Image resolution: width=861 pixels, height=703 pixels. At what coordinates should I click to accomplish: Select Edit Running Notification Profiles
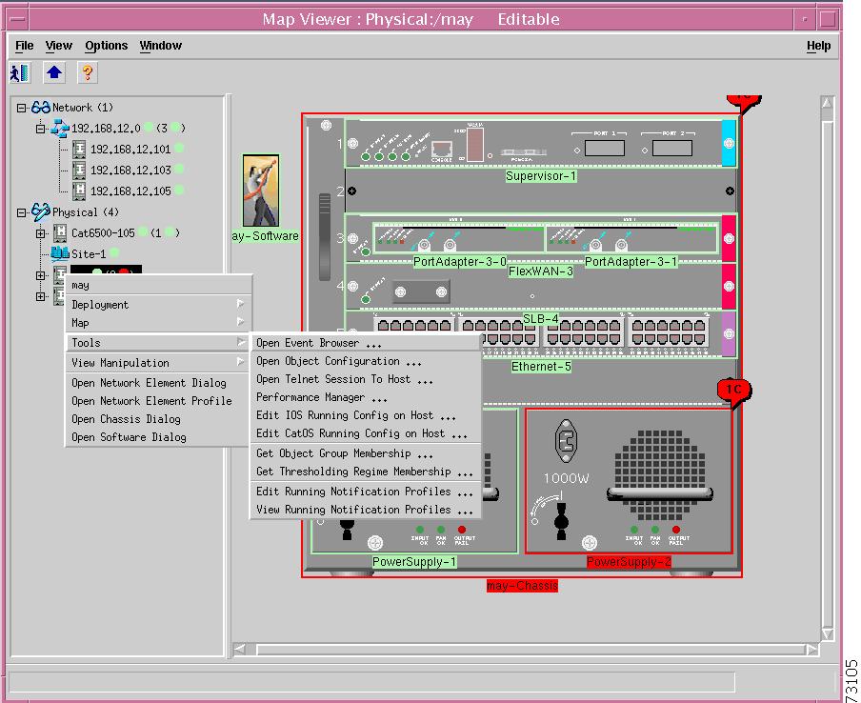(366, 492)
